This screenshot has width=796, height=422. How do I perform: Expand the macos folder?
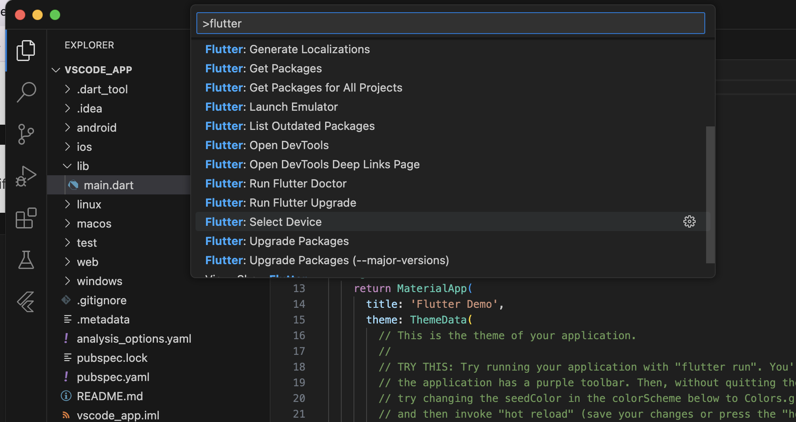(67, 223)
